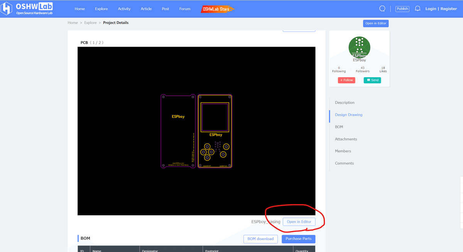
Task: Jump to the Attachments section
Action: click(x=346, y=139)
